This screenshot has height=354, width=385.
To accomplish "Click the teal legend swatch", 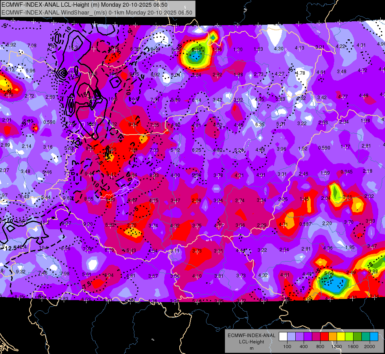I will click(366, 336).
